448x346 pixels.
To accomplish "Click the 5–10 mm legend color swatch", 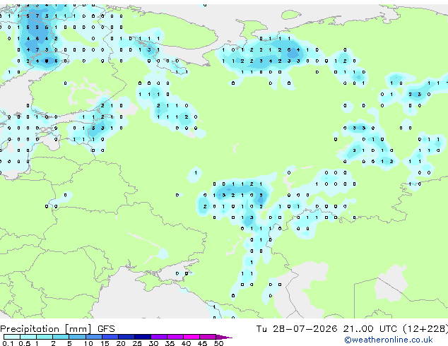I will [x=77, y=337].
